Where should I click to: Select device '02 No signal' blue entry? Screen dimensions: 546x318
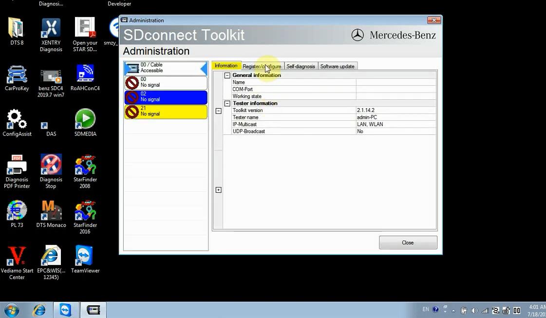tap(166, 97)
